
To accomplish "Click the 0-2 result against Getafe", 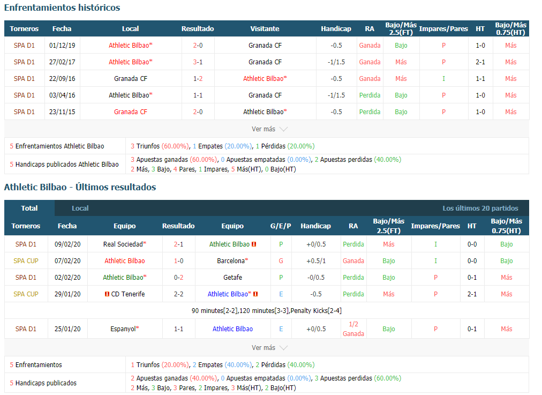I will click(178, 278).
